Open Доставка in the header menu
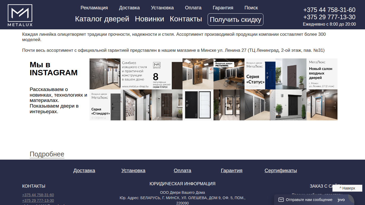The width and height of the screenshot is (365, 205). 129,8
